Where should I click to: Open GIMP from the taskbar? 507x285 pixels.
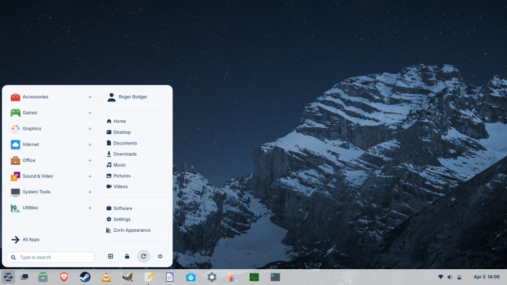[127, 277]
